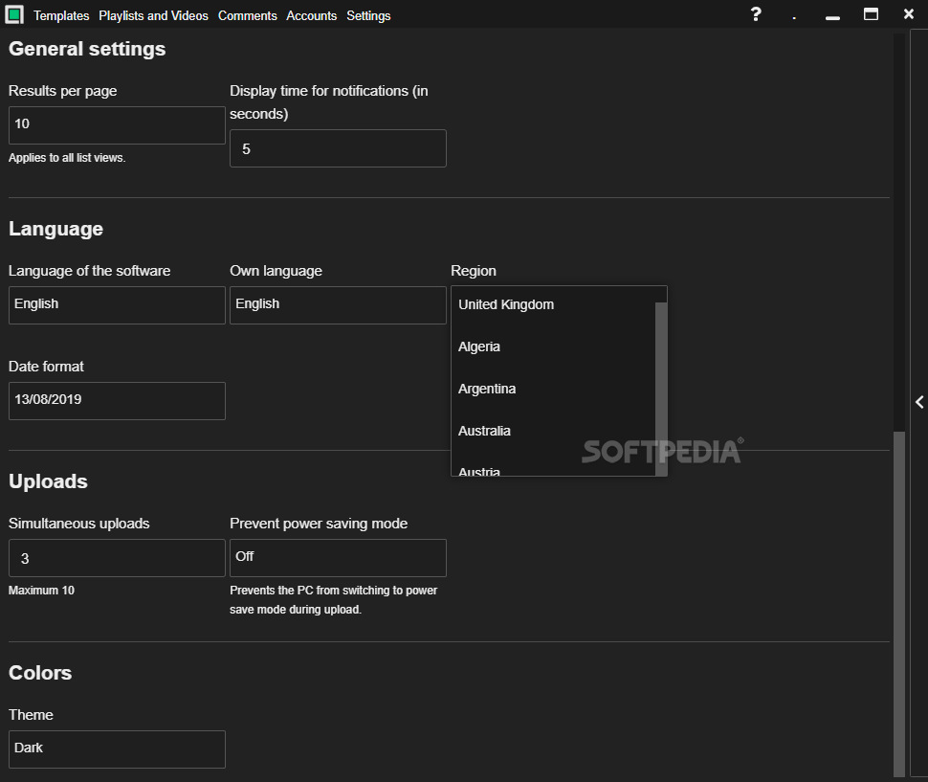Click the green app logo icon
The height and width of the screenshot is (782, 928).
pos(14,14)
